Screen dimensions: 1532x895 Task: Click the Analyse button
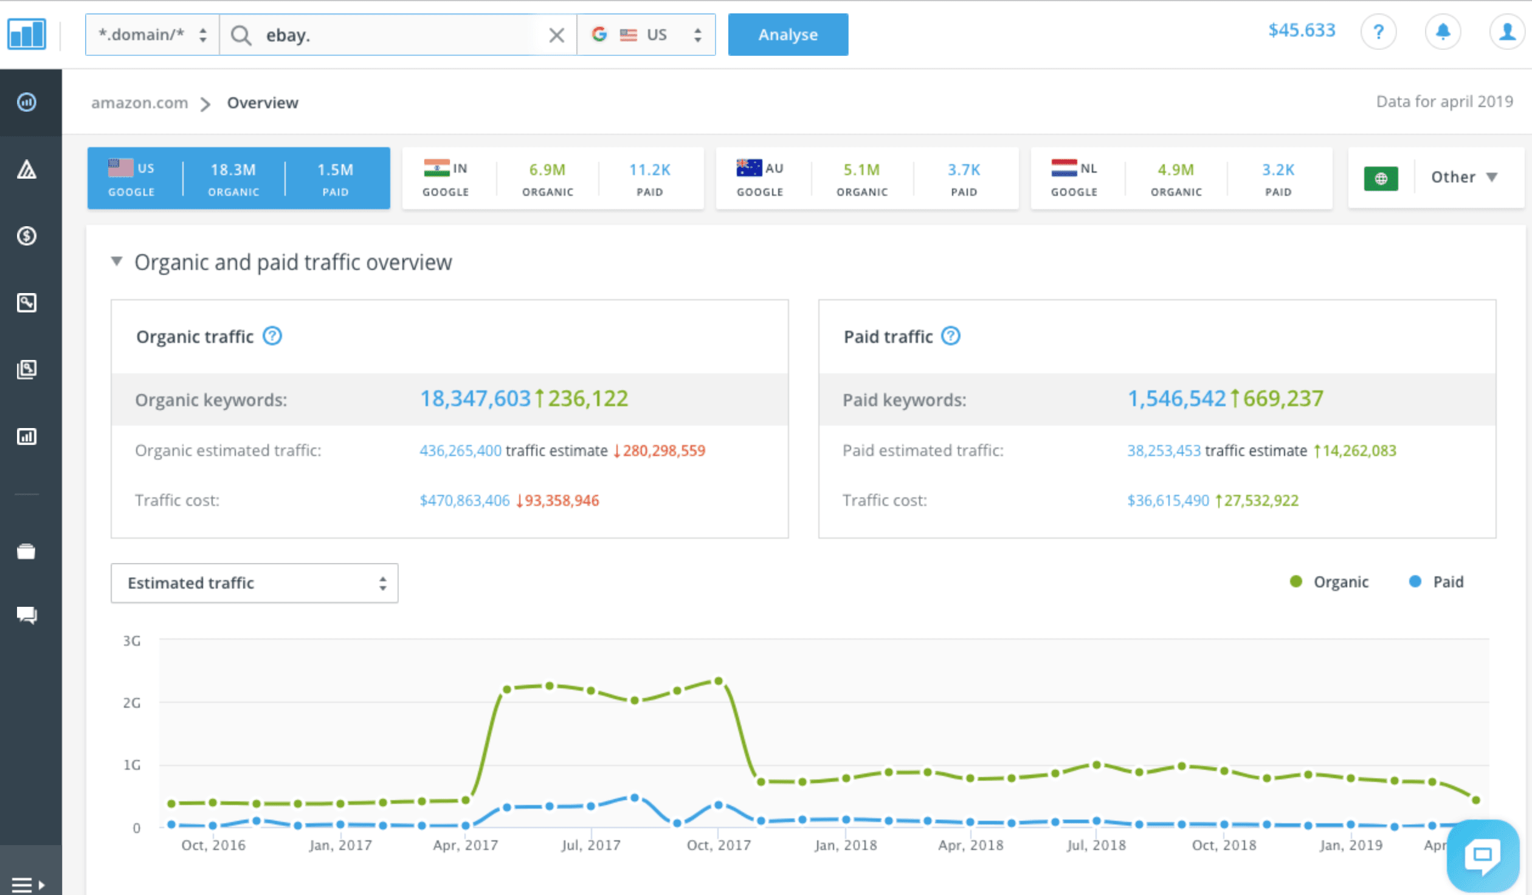coord(788,35)
